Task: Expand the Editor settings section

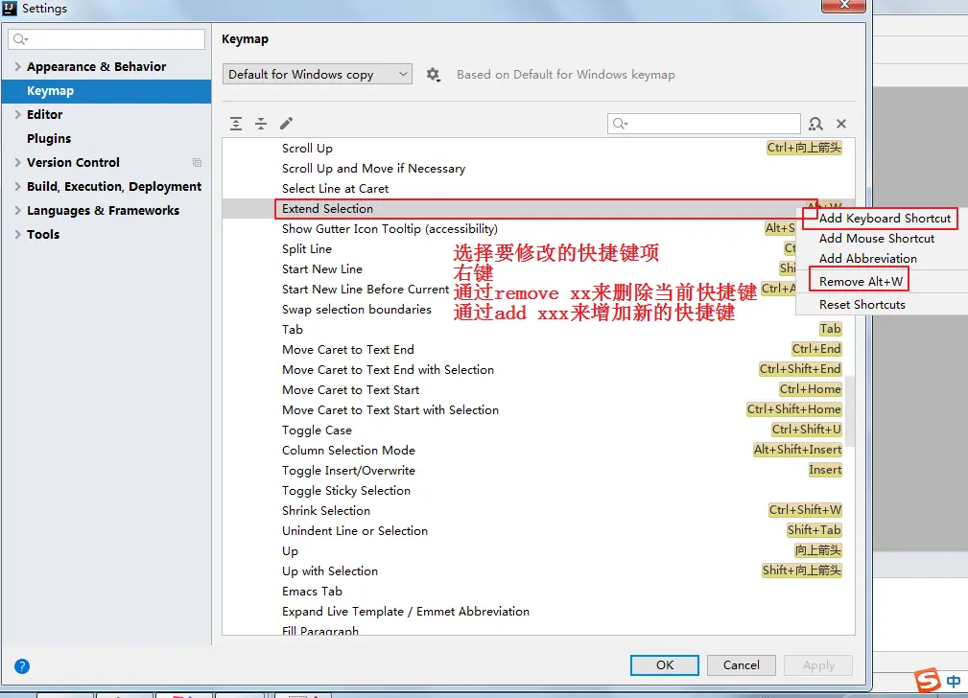Action: [x=17, y=115]
